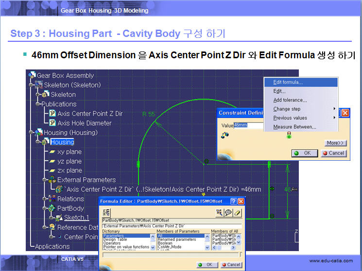Click the External Parameters node icon
Screen dimensions: 362x271
pos(52,180)
